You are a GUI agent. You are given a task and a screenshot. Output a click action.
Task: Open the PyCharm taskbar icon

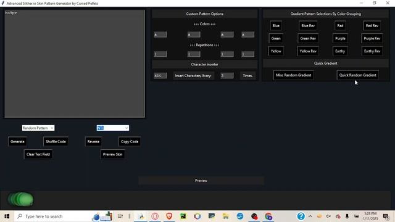click(x=183, y=216)
